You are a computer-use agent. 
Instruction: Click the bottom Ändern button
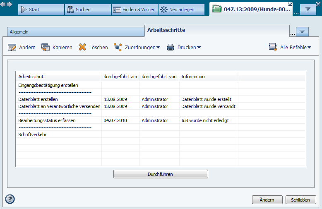[267, 200]
